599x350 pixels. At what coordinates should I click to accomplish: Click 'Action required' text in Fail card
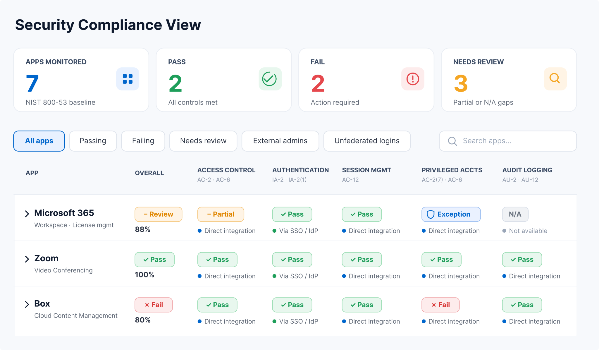(x=335, y=102)
